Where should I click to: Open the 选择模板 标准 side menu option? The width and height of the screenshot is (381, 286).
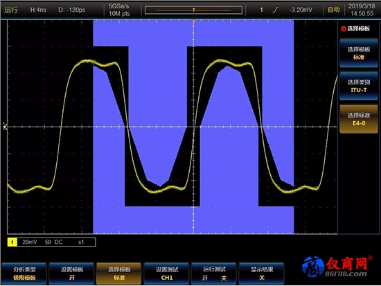tap(359, 53)
